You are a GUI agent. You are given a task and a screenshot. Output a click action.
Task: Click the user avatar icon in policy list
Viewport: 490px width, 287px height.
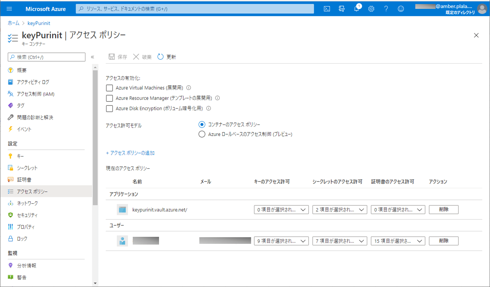click(x=122, y=241)
